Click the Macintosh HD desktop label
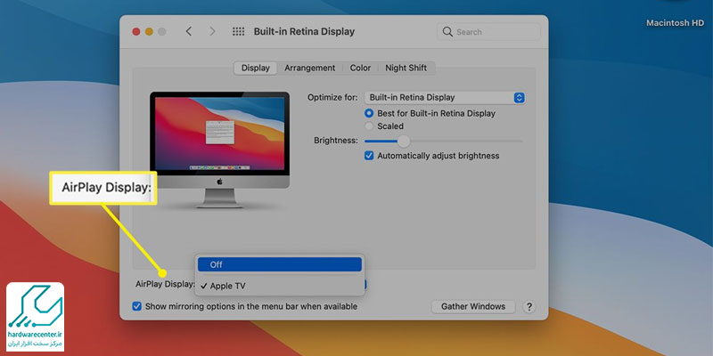The height and width of the screenshot is (356, 713). [675, 23]
